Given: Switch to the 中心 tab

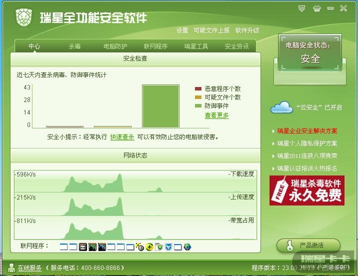Looking at the screenshot, I should [x=34, y=46].
